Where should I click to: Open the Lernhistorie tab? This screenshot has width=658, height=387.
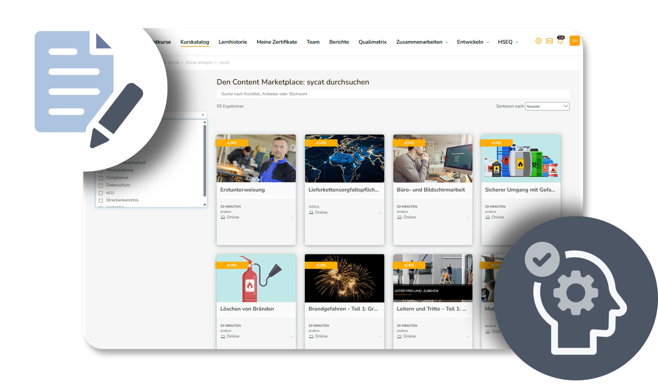click(233, 42)
